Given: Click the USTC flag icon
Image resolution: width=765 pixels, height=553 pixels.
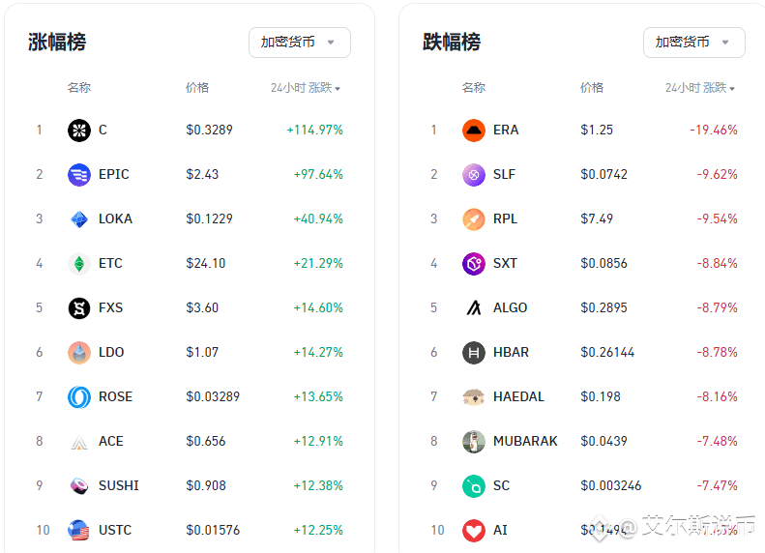Looking at the screenshot, I should tap(79, 530).
